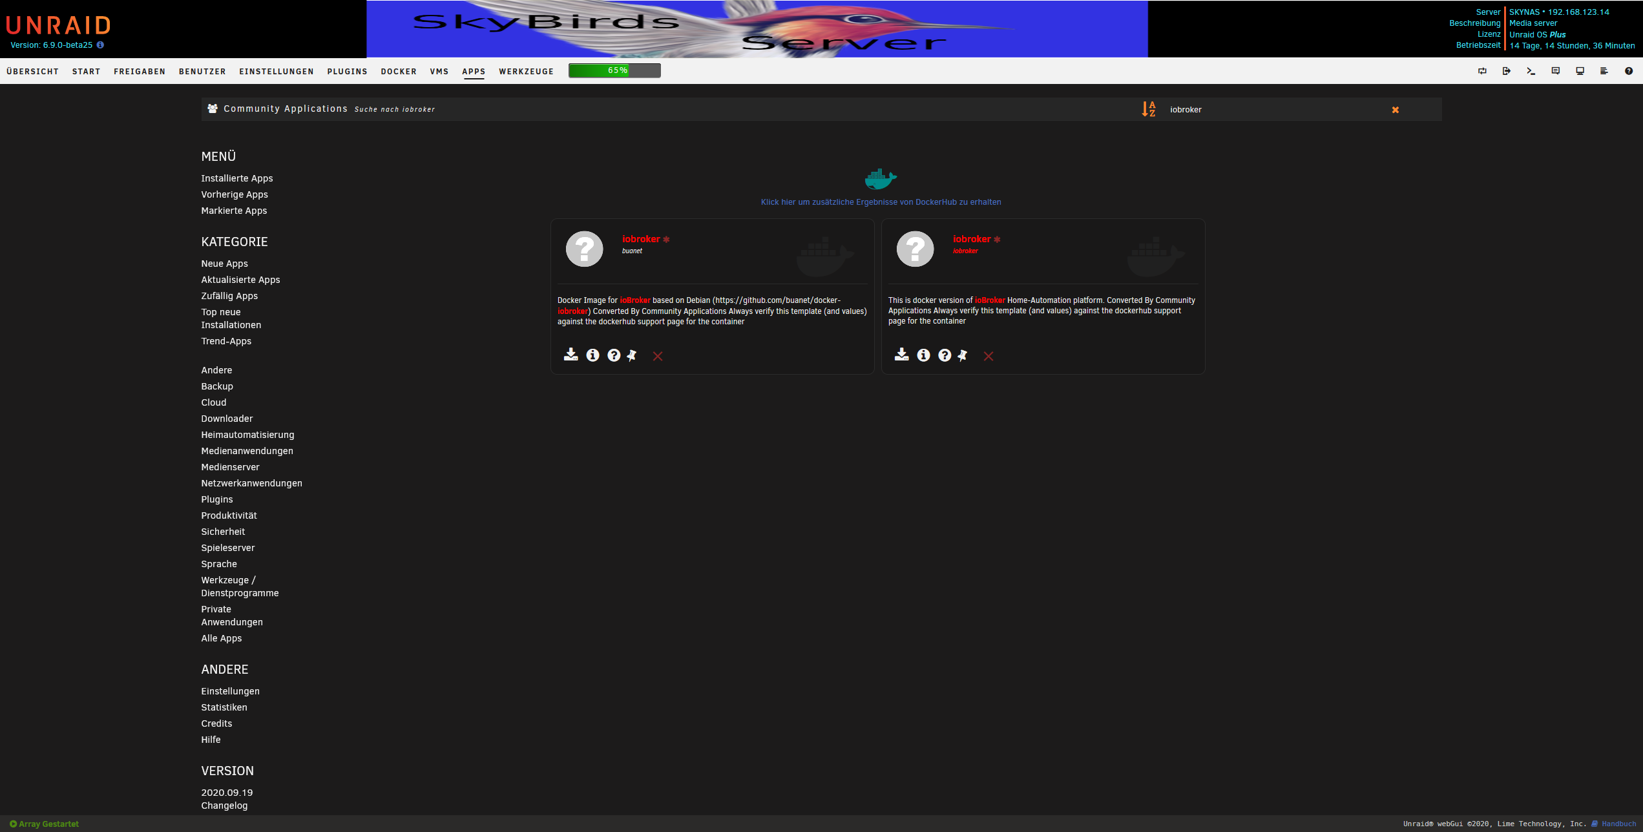Open Einstellungen under Andere section
Screen dimensions: 1643x832
[230, 691]
